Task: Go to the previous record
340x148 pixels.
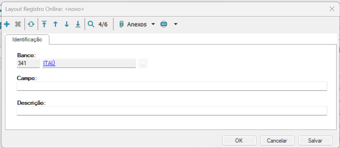Action: pos(55,24)
